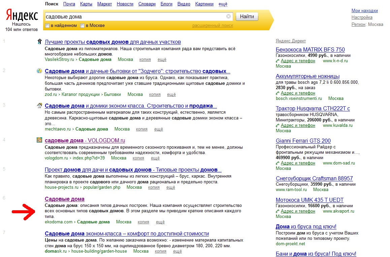Open 'Лучшие проекты садовых домов' result
The height and width of the screenshot is (257, 390).
(113, 42)
